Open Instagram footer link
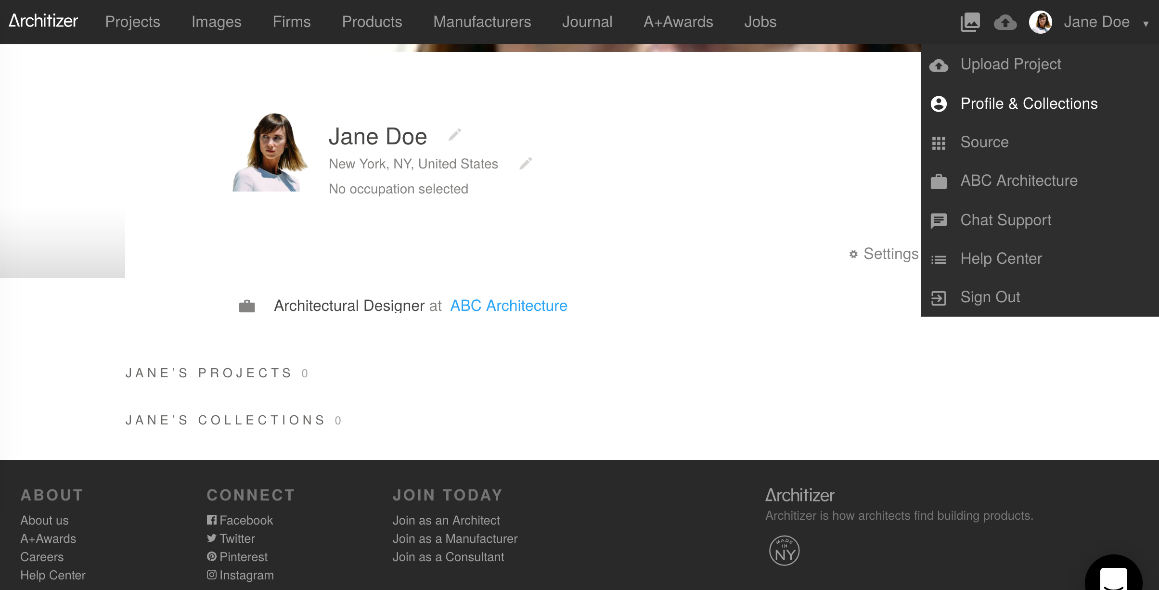Screen dimensions: 1159x590 [x=246, y=575]
